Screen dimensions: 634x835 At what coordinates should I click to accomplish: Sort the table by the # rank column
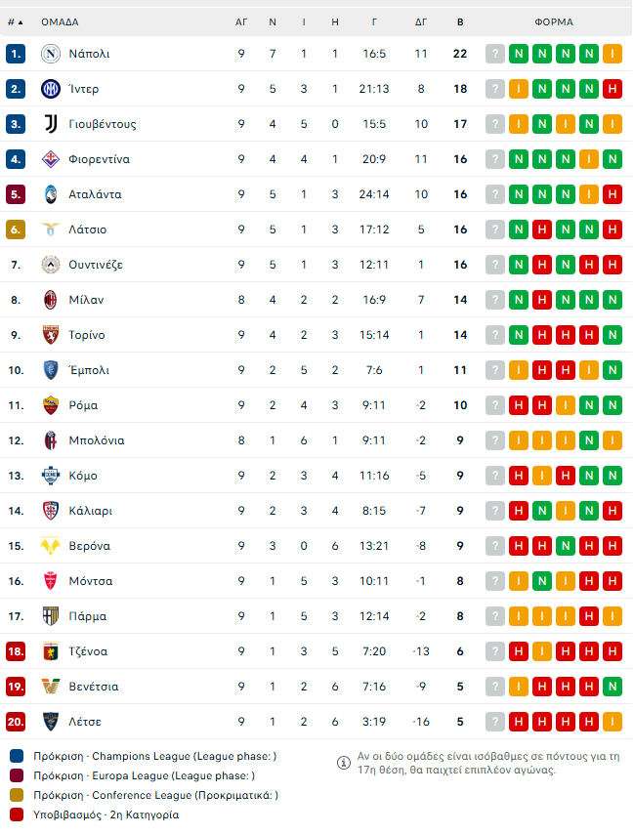click(15, 21)
